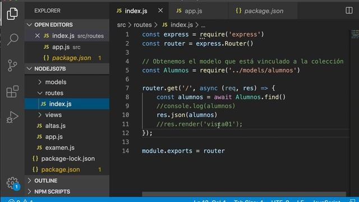Screen dimensions: 359x202
Task: Open the Run and Debug view
Action: click(x=12, y=117)
